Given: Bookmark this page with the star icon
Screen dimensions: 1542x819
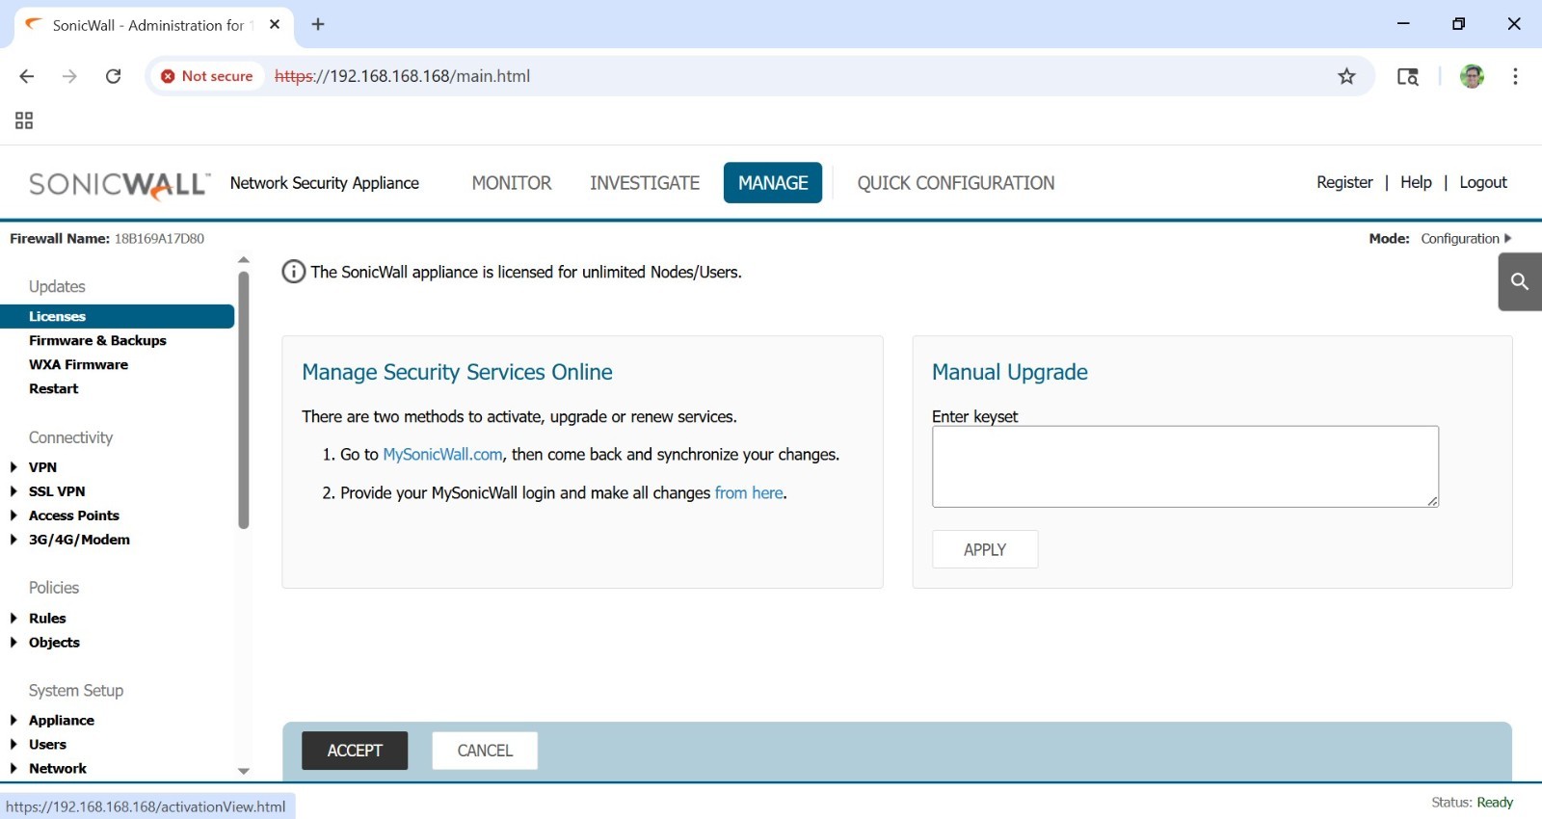Looking at the screenshot, I should click(1346, 76).
